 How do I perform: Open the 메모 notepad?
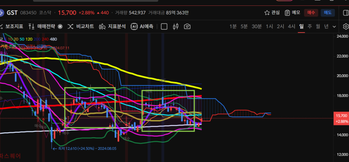(x=293, y=13)
